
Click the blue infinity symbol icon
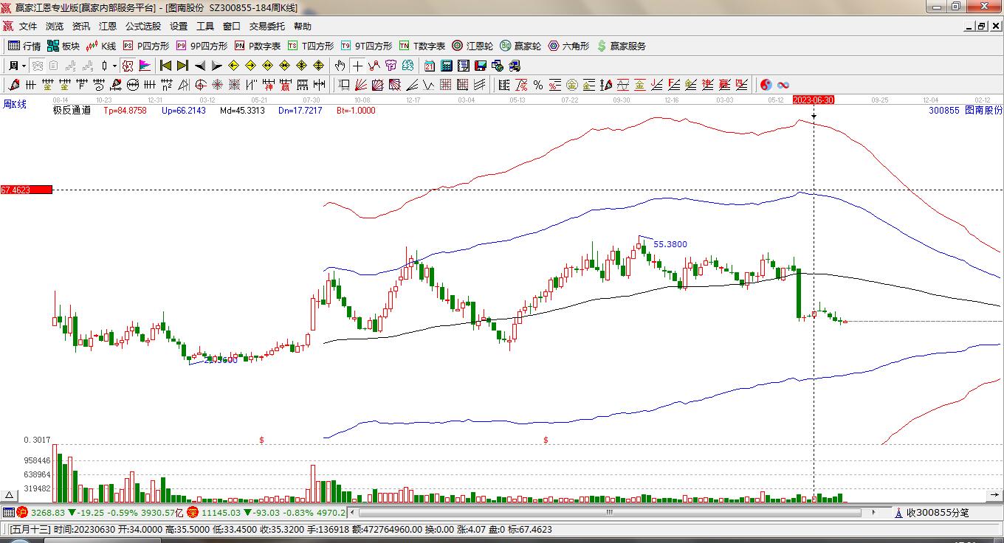pos(783,85)
